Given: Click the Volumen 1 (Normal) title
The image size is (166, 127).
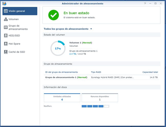Looking at the screenshot, I should 81,43.
